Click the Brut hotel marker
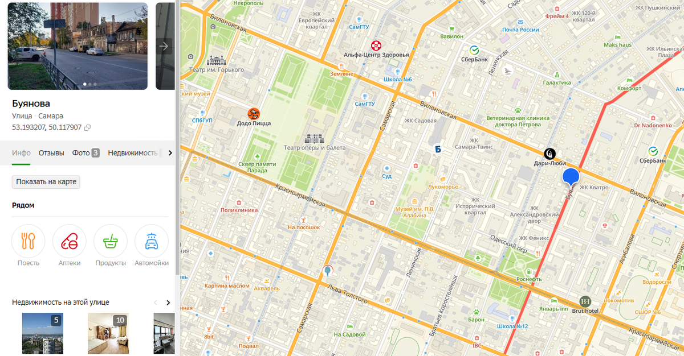684x356 pixels. [x=585, y=301]
